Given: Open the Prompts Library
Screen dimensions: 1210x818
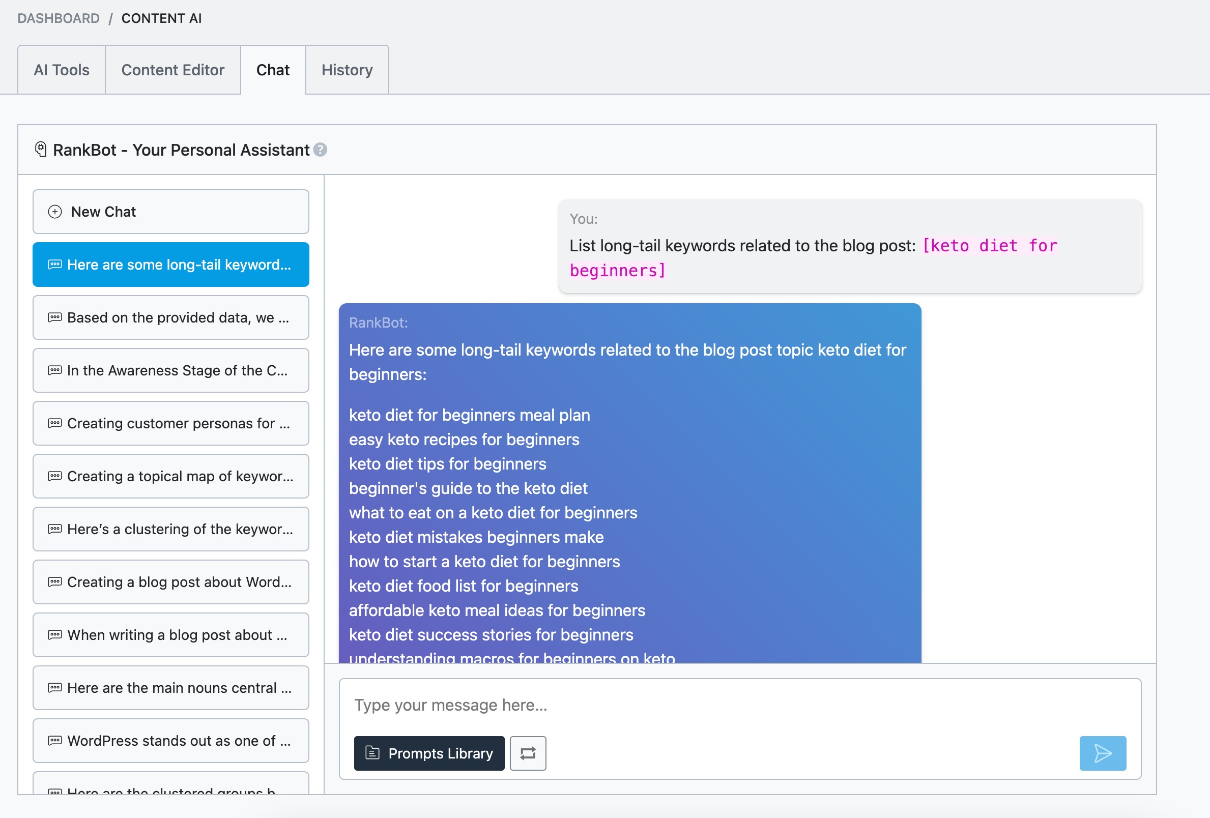Looking at the screenshot, I should 429,753.
